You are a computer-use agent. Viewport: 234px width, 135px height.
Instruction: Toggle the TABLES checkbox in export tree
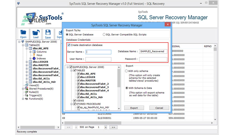75,70
